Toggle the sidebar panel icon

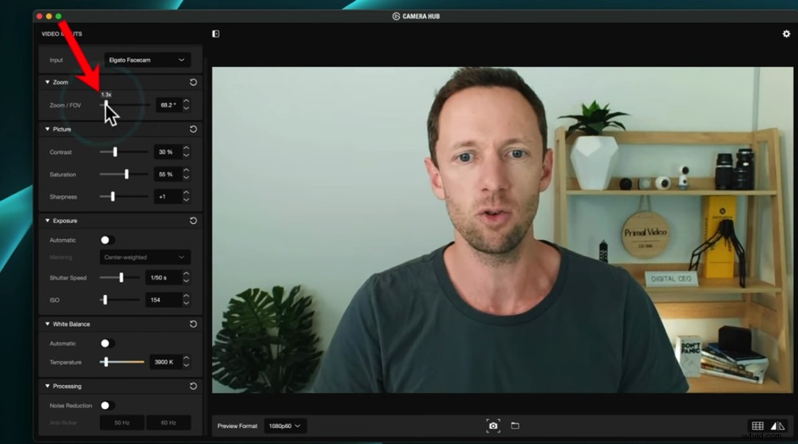point(215,33)
